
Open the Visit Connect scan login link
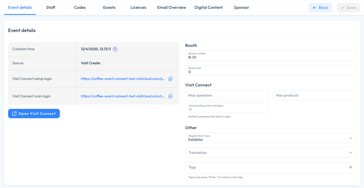[123, 96]
